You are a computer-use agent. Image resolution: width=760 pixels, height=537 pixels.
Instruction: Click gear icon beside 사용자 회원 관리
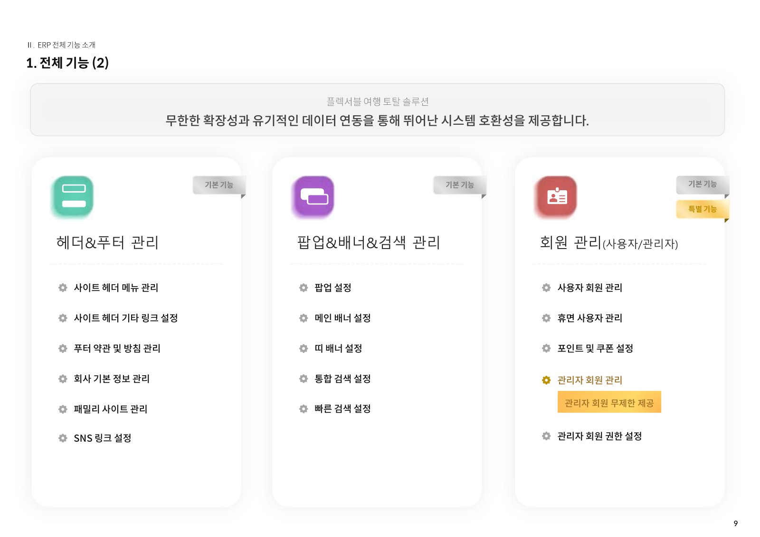546,287
